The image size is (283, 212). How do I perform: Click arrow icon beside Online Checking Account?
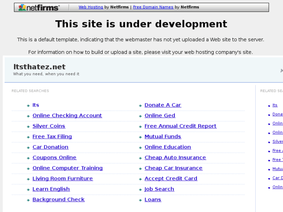coord(28,116)
